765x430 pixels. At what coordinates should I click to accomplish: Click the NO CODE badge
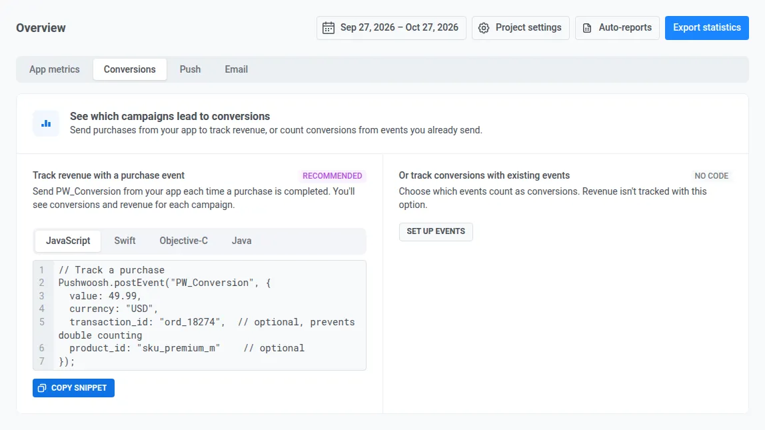click(x=711, y=176)
